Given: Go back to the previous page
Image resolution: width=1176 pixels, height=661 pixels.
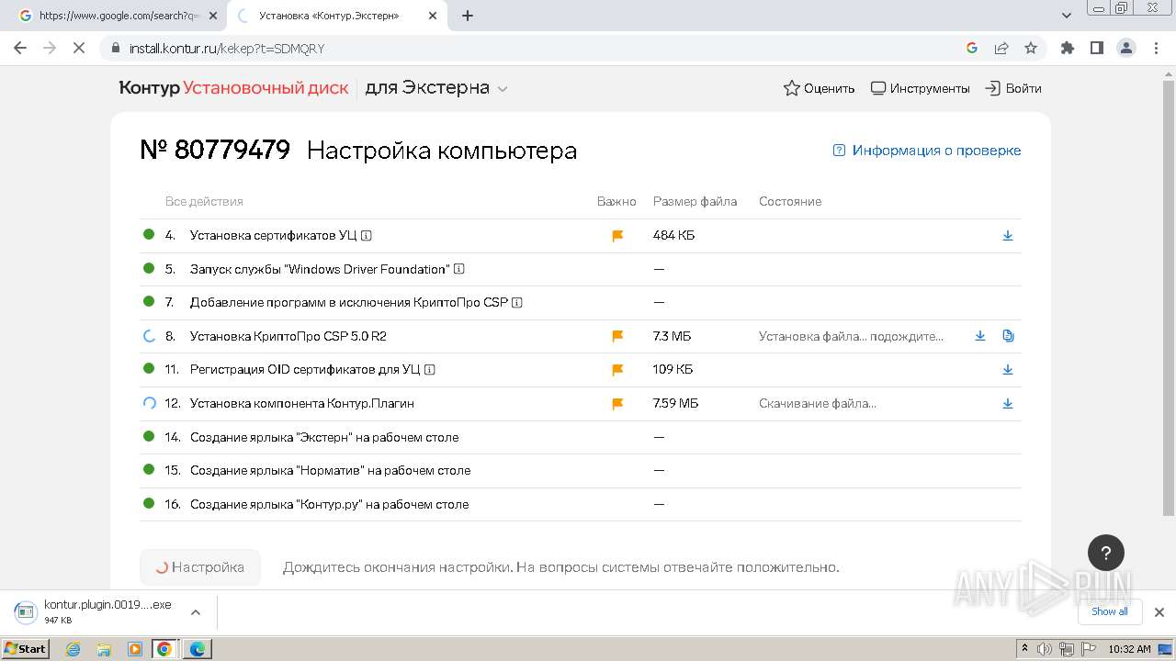Looking at the screenshot, I should pos(20,48).
